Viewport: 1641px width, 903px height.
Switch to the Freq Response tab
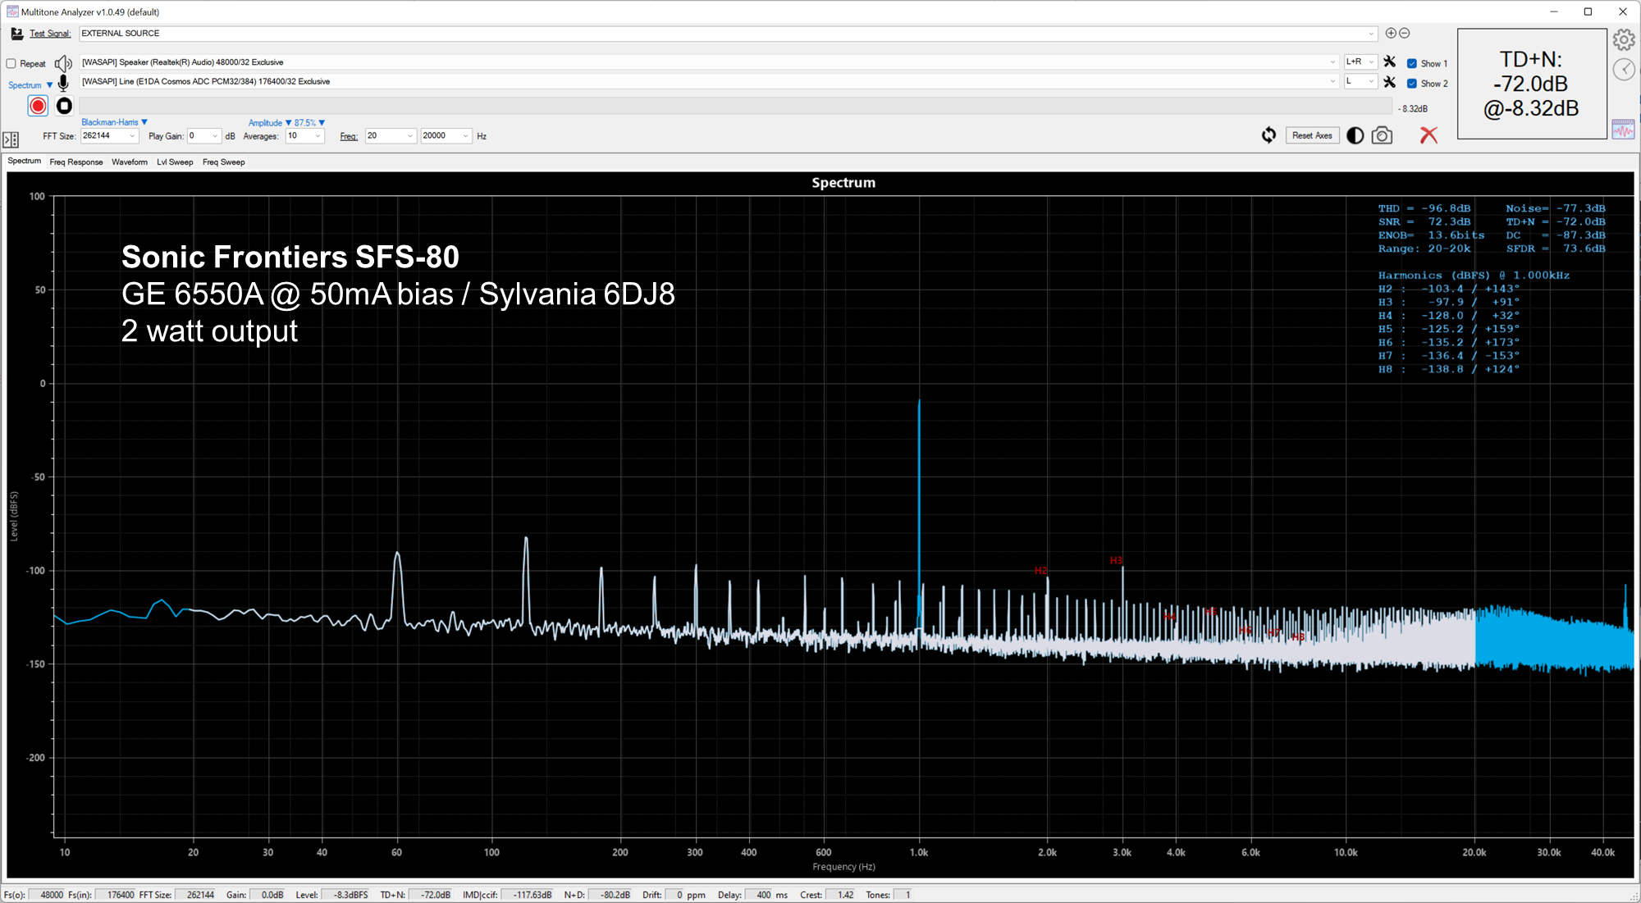pos(76,162)
